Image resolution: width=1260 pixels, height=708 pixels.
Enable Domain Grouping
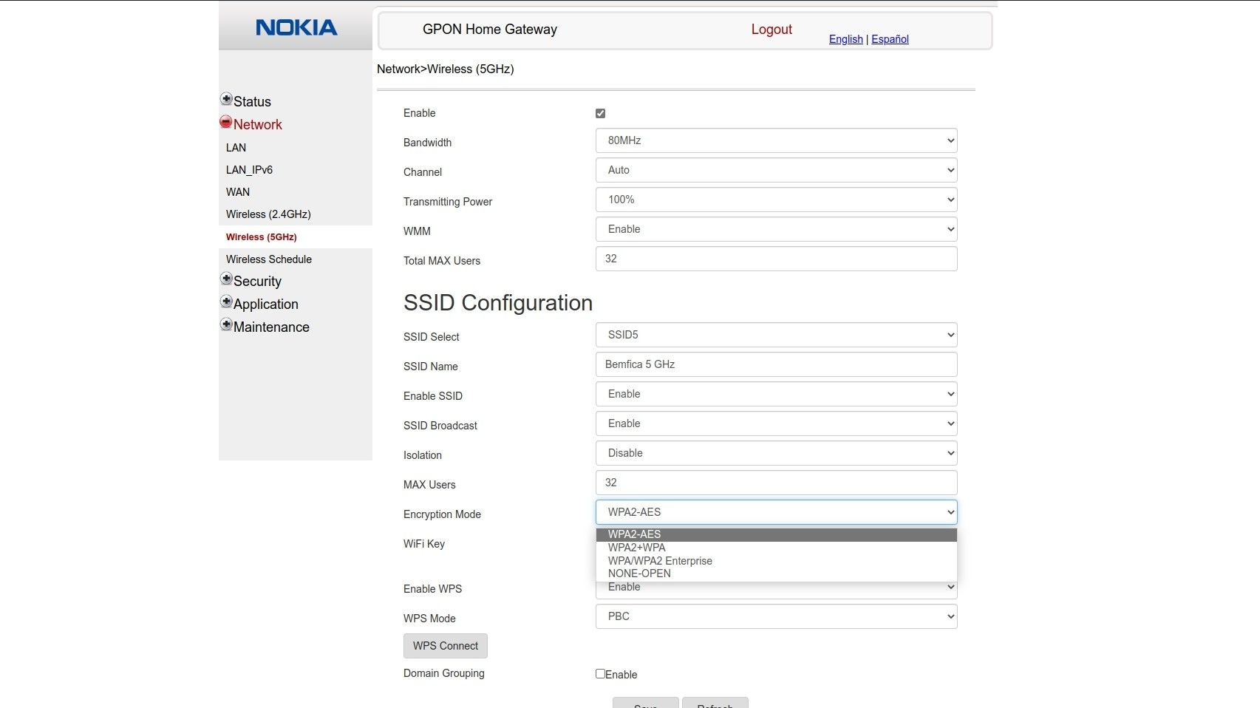point(600,674)
